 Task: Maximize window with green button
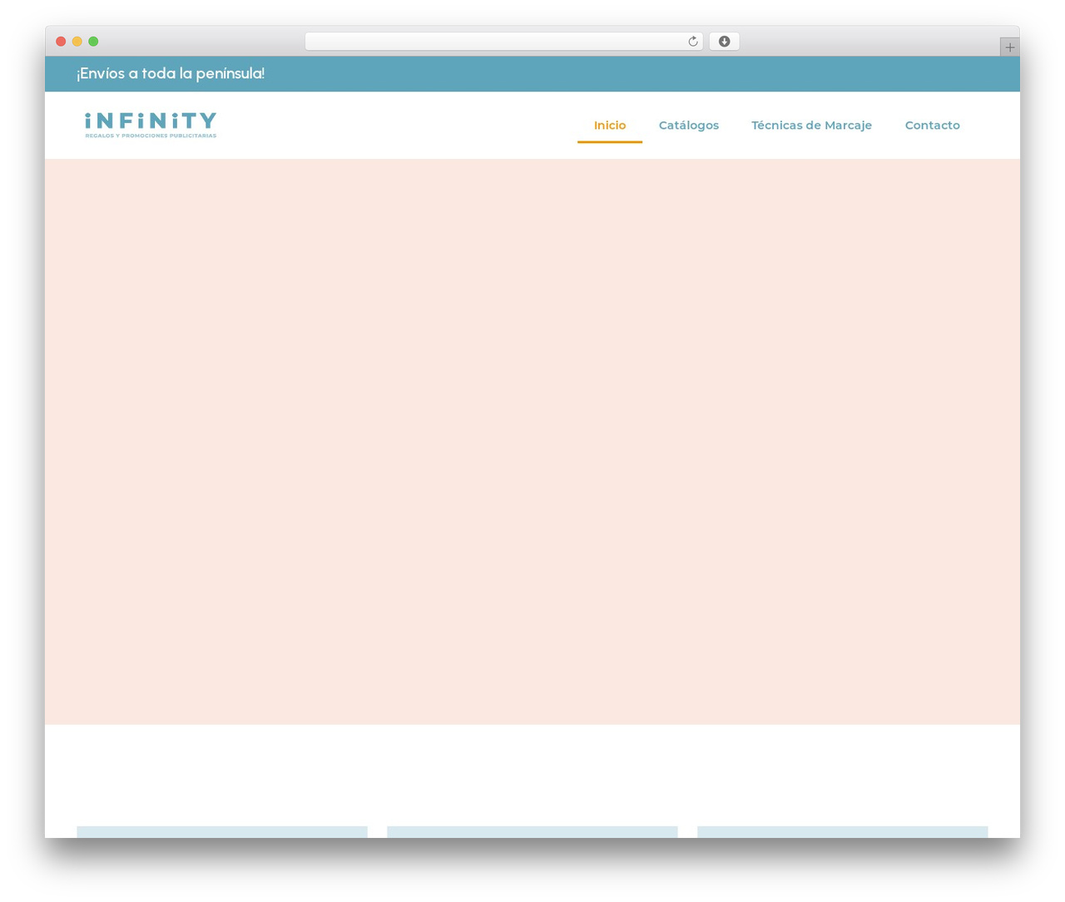pyautogui.click(x=93, y=42)
